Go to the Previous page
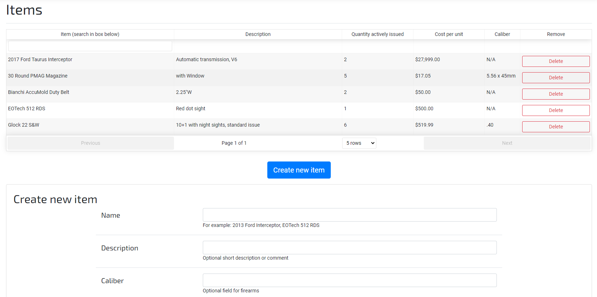 tap(91, 143)
